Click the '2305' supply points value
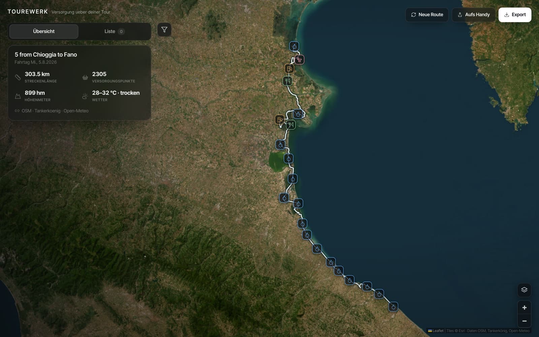The image size is (539, 337). (99, 74)
